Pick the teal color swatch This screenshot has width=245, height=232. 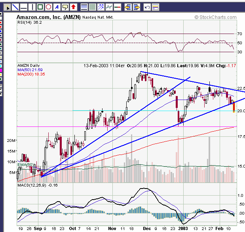point(1,49)
